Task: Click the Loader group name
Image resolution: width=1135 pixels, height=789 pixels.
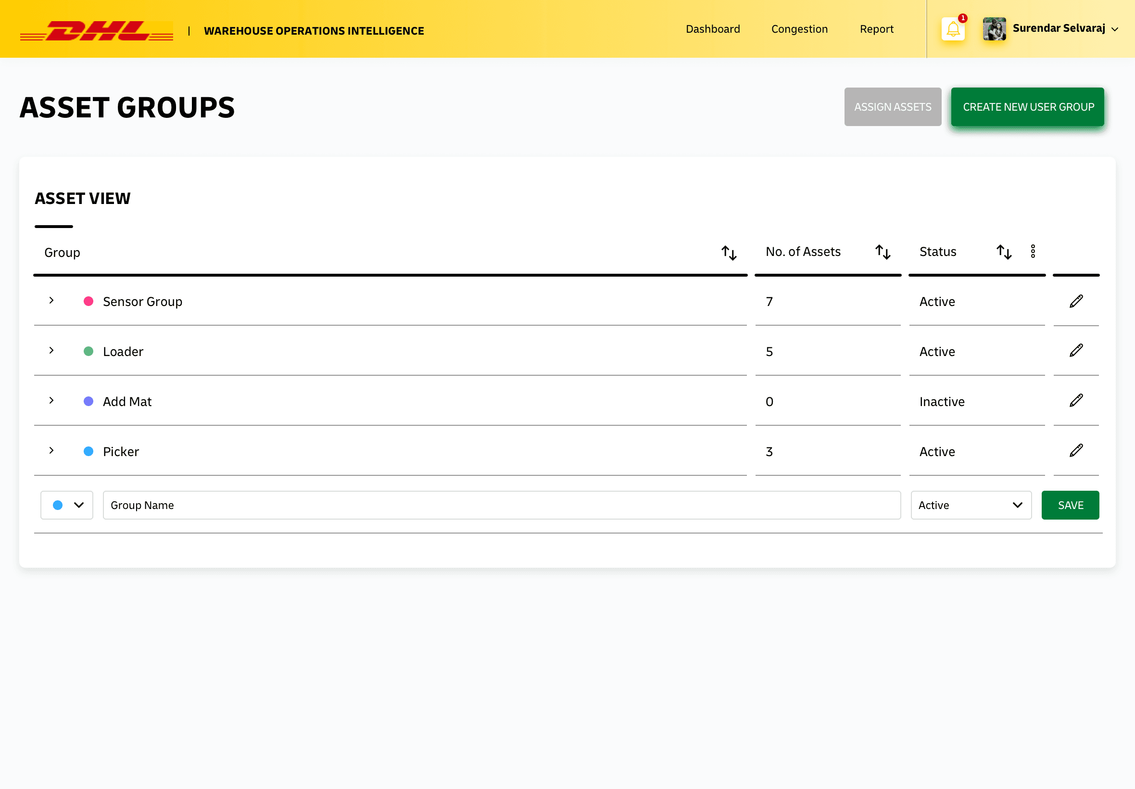Action: point(123,352)
